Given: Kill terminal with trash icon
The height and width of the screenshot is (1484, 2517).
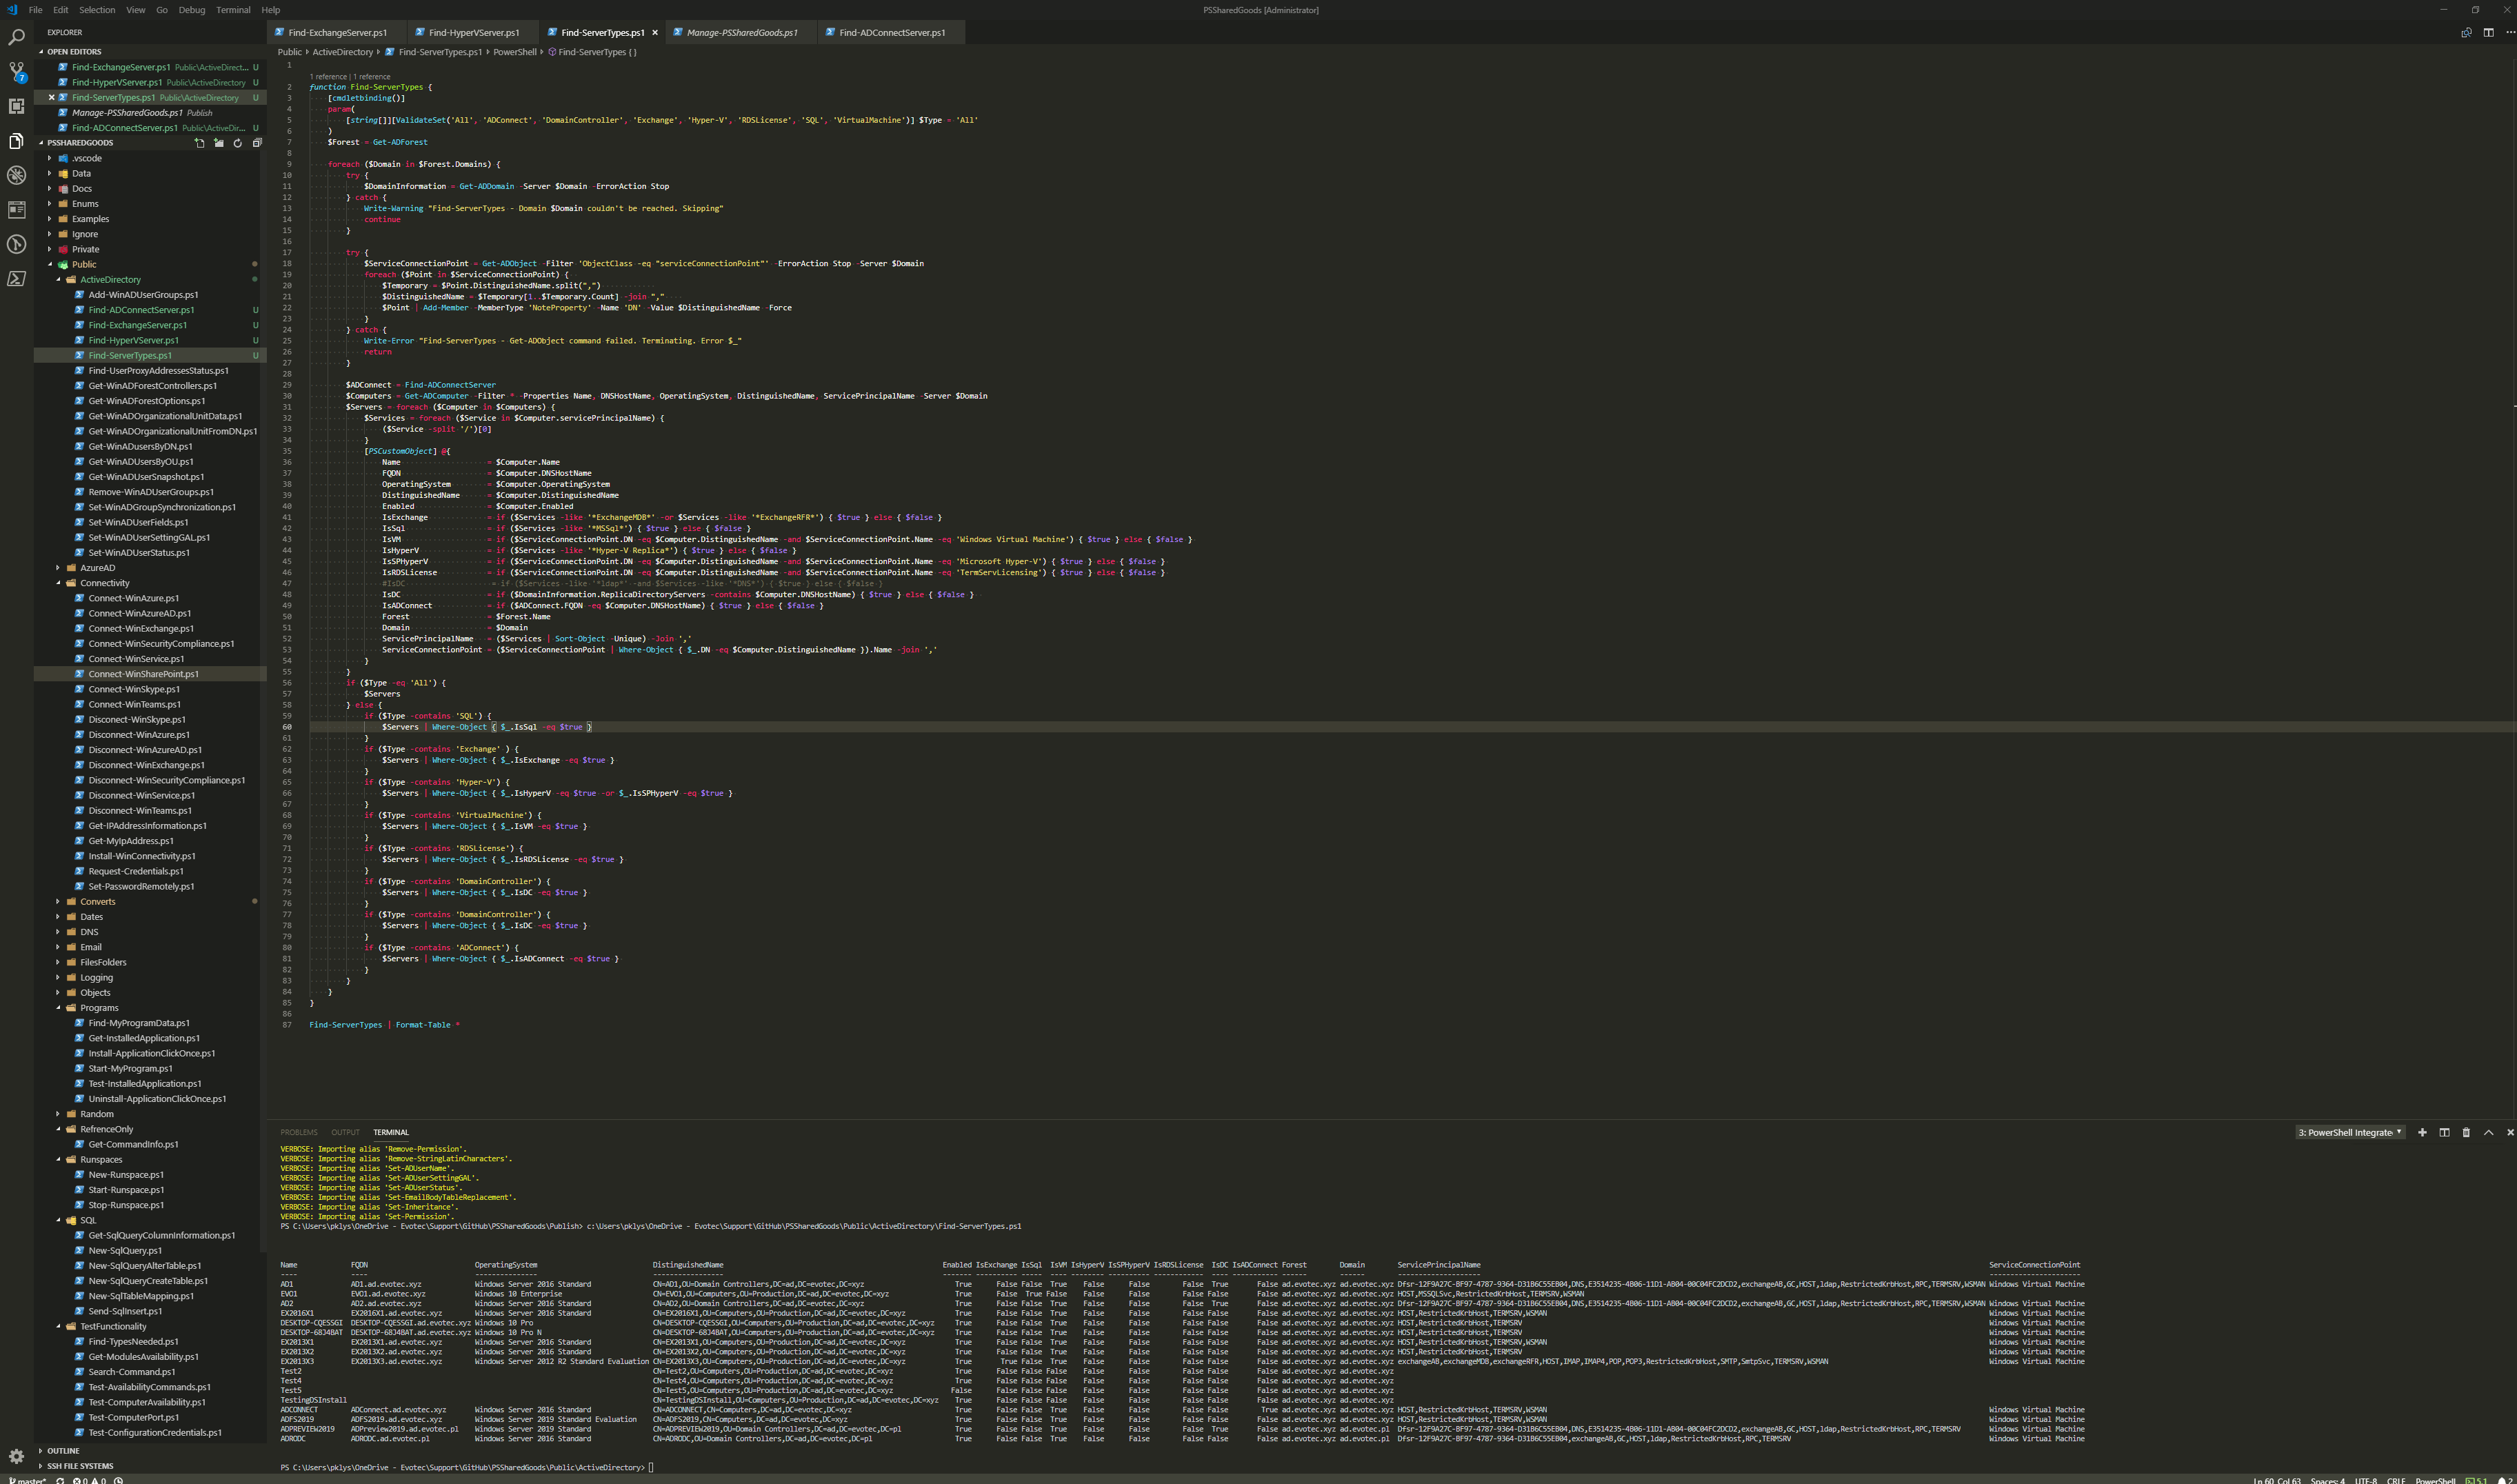Looking at the screenshot, I should [x=2465, y=1132].
